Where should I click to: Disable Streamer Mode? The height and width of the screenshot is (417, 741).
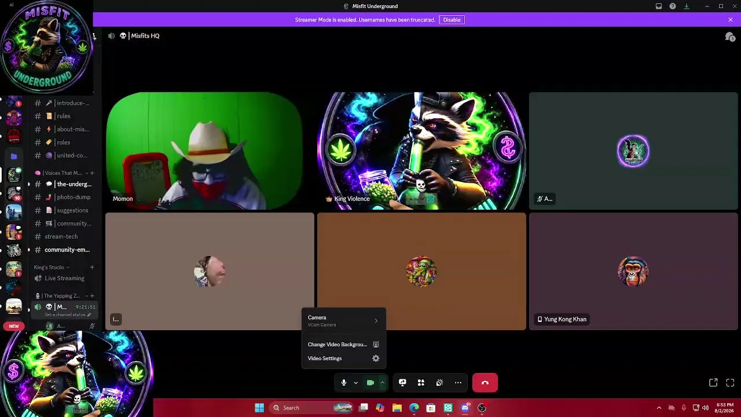(452, 20)
